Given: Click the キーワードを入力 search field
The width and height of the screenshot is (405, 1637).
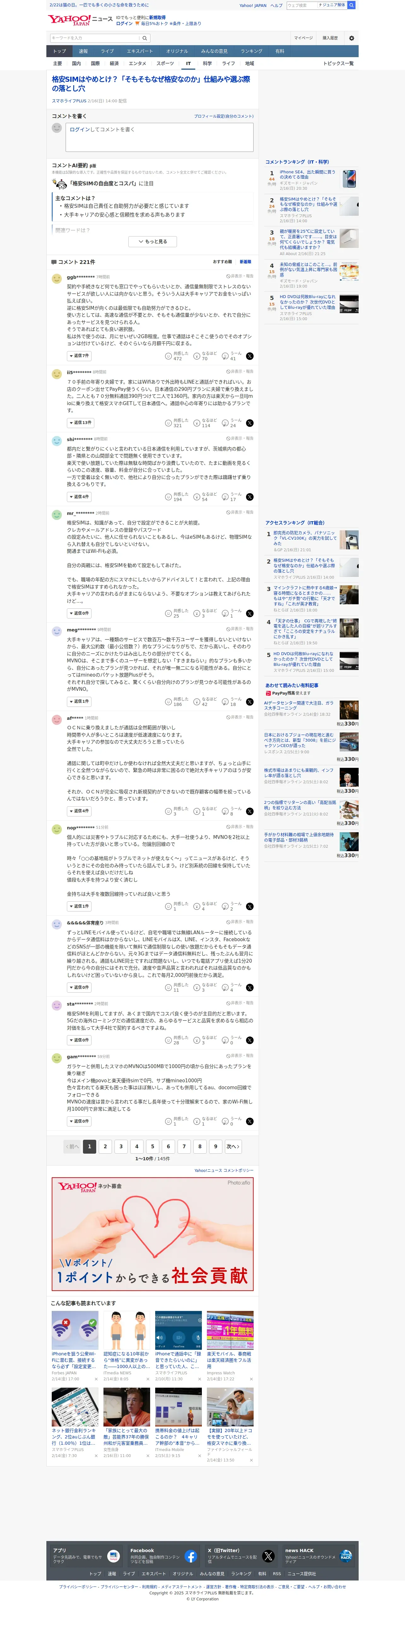Looking at the screenshot, I should 95,38.
